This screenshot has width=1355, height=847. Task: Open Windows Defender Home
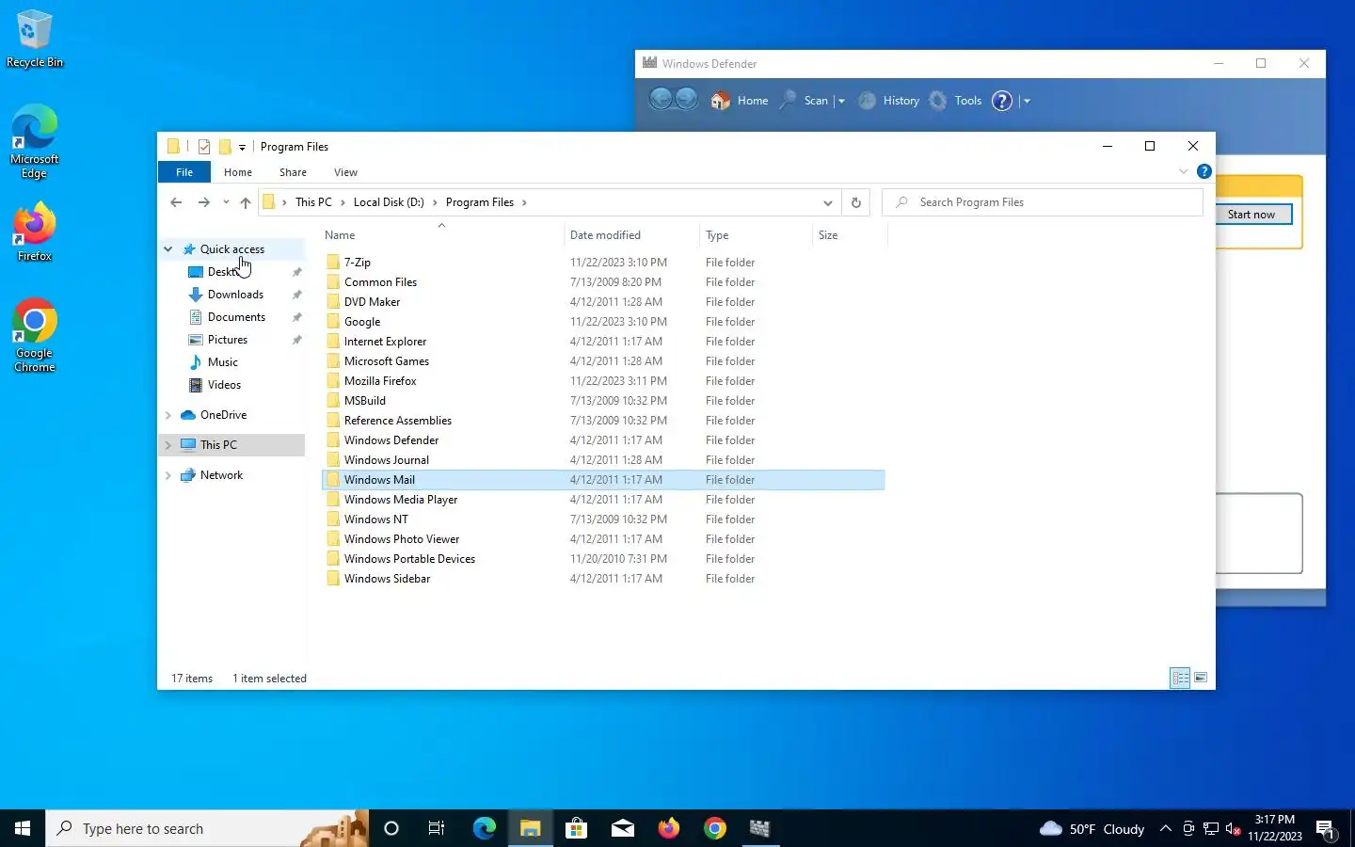[x=740, y=101]
